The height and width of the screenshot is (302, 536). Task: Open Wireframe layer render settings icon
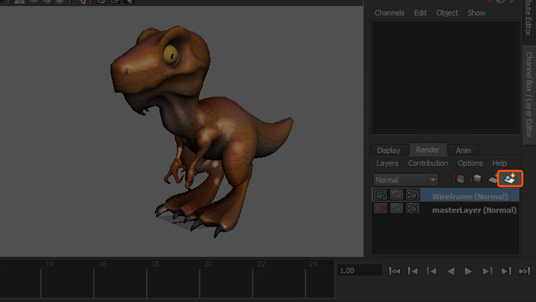tap(412, 196)
